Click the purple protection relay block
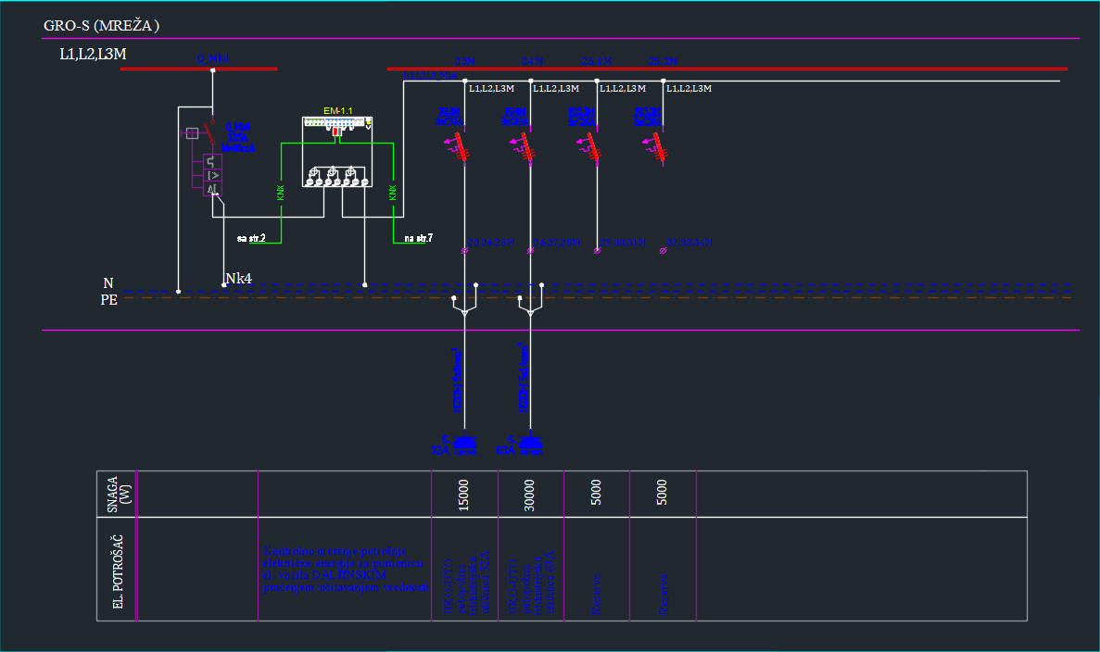The image size is (1100, 652). tap(213, 173)
